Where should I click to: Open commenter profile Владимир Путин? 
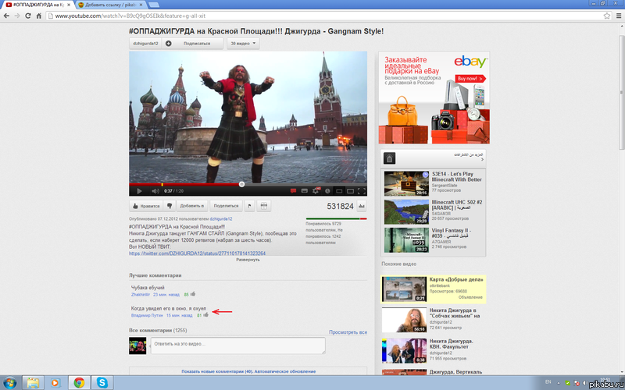click(147, 315)
